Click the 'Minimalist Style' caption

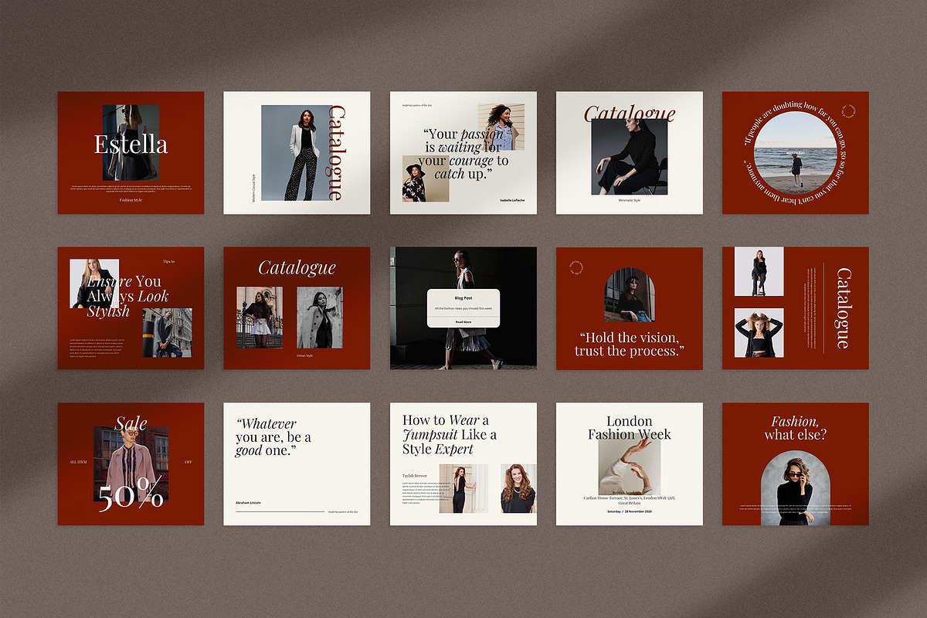[630, 200]
